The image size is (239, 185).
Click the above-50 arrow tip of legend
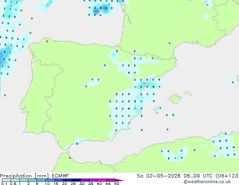tap(119, 180)
